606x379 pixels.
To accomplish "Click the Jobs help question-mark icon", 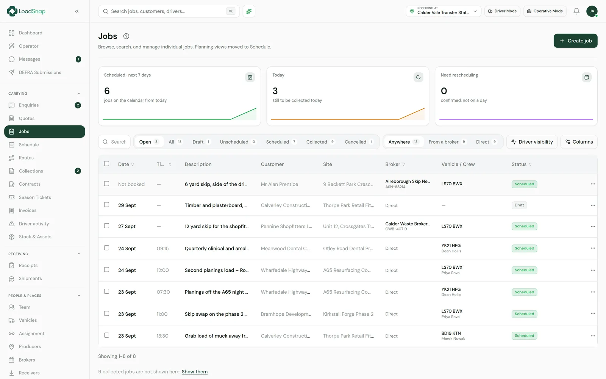I will pyautogui.click(x=127, y=36).
